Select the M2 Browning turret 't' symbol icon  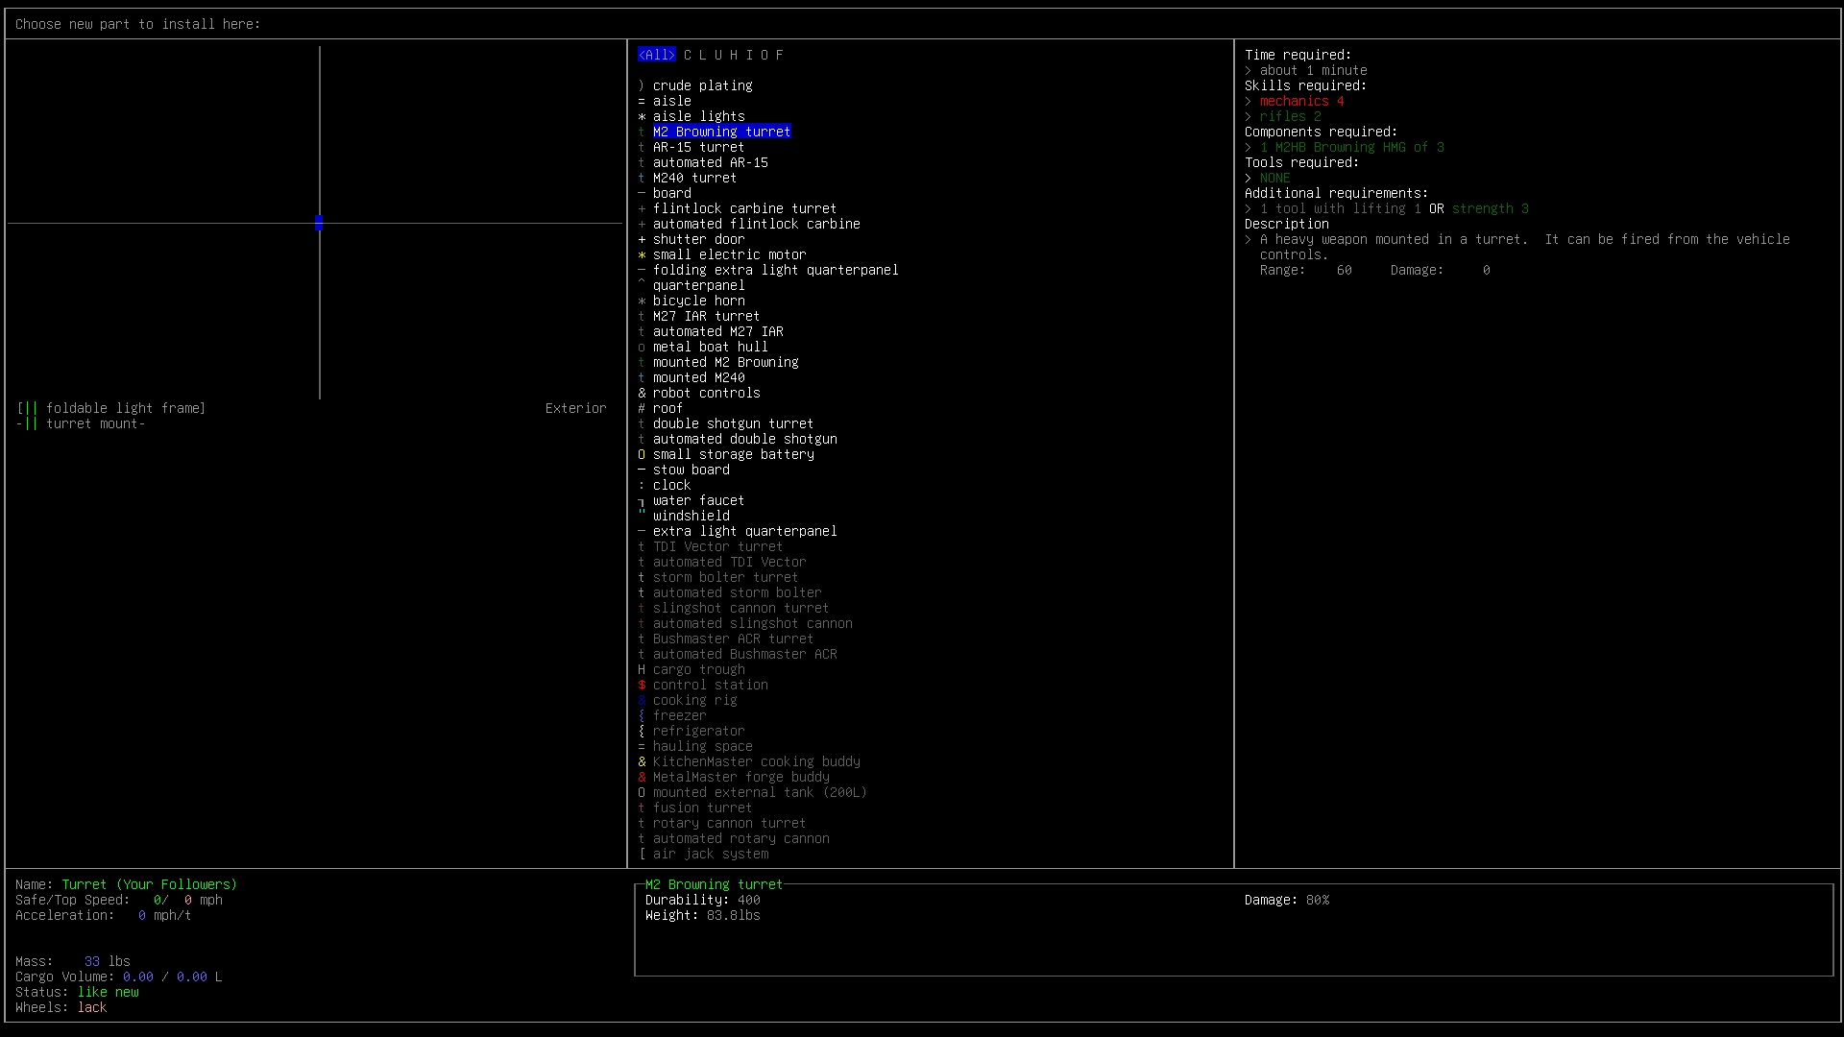642,132
